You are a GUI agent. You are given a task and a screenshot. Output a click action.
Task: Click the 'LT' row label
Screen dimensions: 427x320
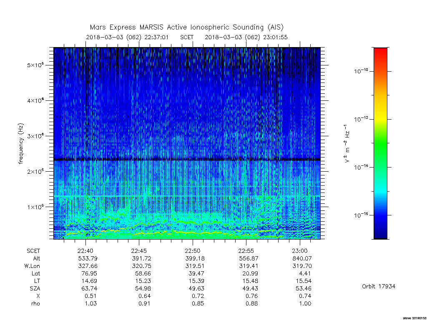(x=37, y=281)
